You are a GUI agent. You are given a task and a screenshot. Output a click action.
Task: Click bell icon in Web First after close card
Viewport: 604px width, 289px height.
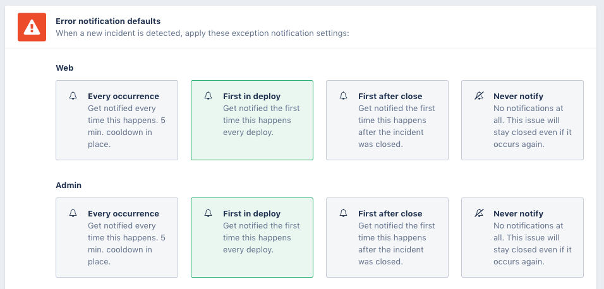344,97
